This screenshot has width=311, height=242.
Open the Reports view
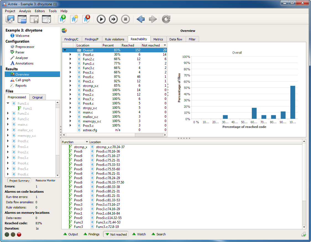[x=21, y=86]
